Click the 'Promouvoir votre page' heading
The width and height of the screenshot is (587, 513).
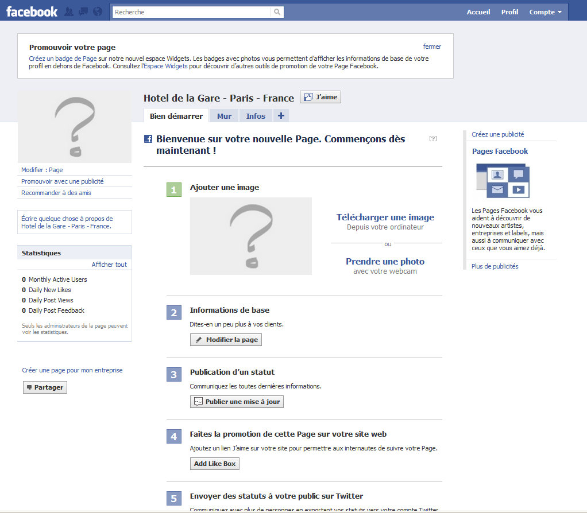click(72, 48)
